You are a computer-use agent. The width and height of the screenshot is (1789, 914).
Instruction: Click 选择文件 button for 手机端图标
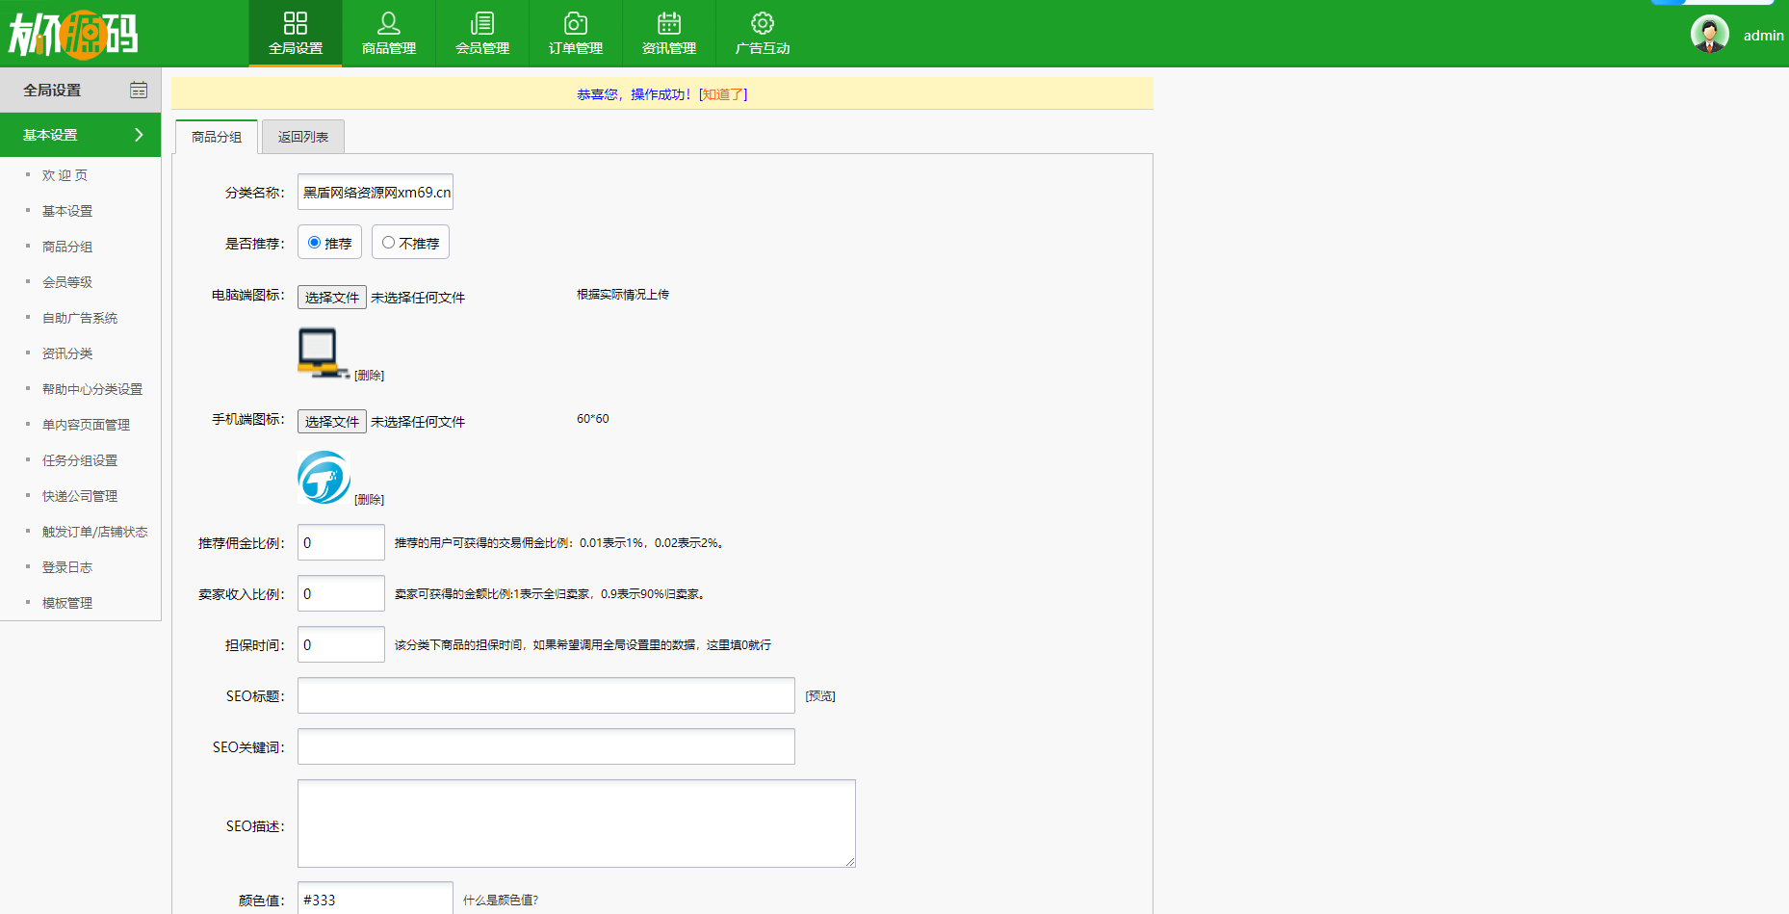(x=331, y=422)
